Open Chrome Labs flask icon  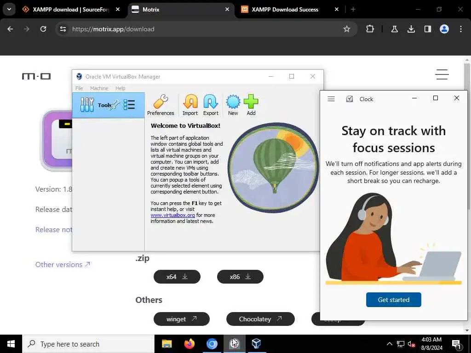394,29
